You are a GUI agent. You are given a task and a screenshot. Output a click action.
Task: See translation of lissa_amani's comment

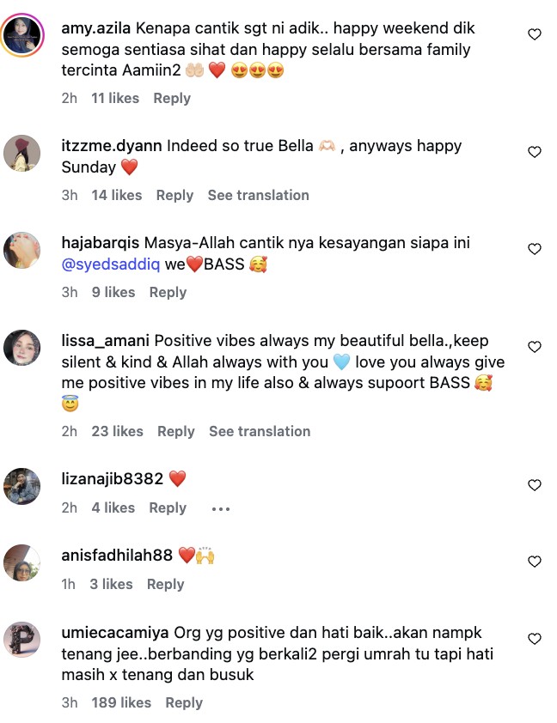[x=260, y=431]
